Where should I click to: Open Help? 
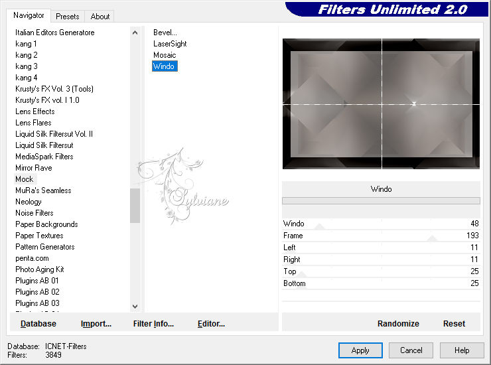coord(462,350)
